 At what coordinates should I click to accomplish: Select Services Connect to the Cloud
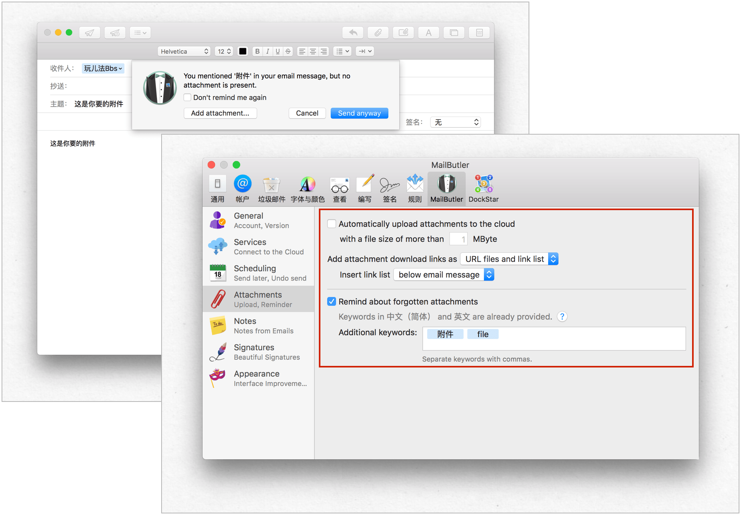pyautogui.click(x=258, y=247)
